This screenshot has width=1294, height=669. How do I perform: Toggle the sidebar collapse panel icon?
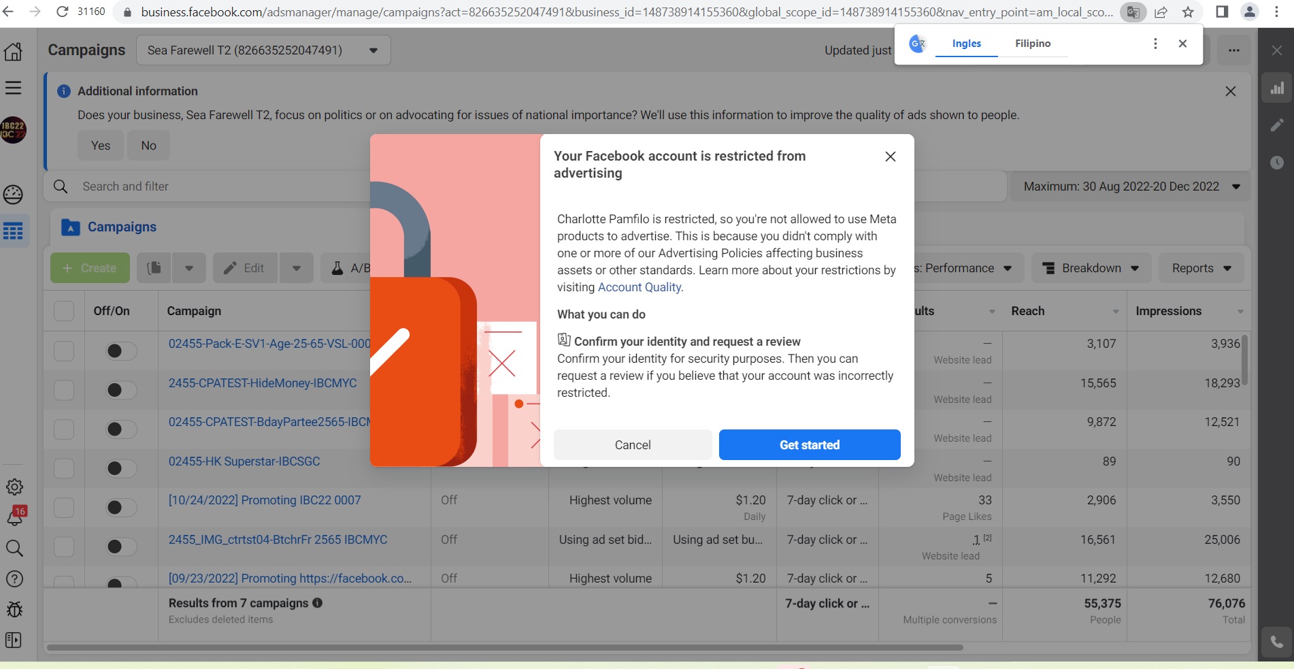tap(14, 640)
